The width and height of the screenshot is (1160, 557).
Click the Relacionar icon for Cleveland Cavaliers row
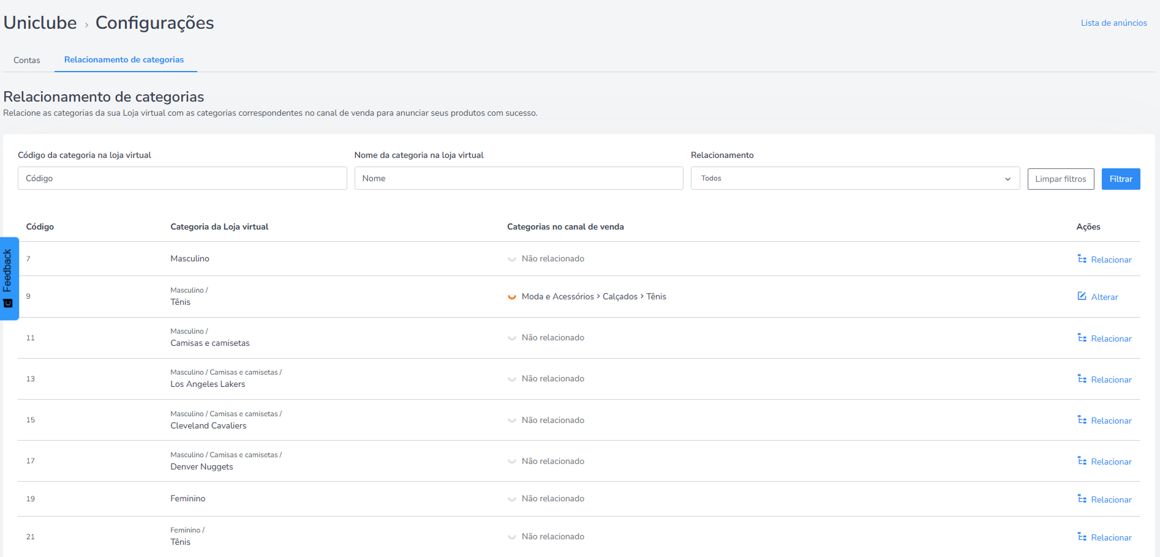coord(1082,420)
